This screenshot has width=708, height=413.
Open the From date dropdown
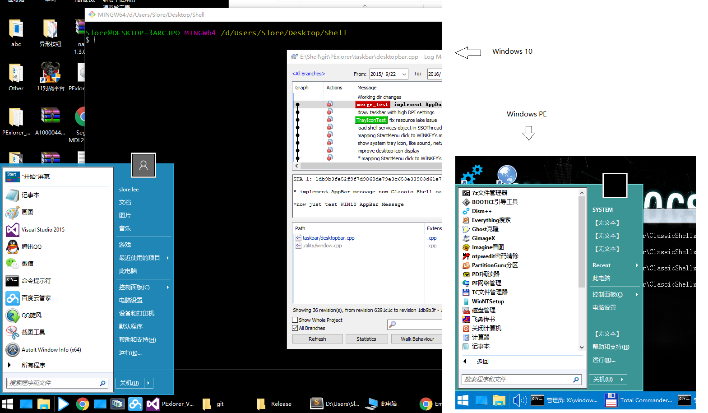(404, 74)
